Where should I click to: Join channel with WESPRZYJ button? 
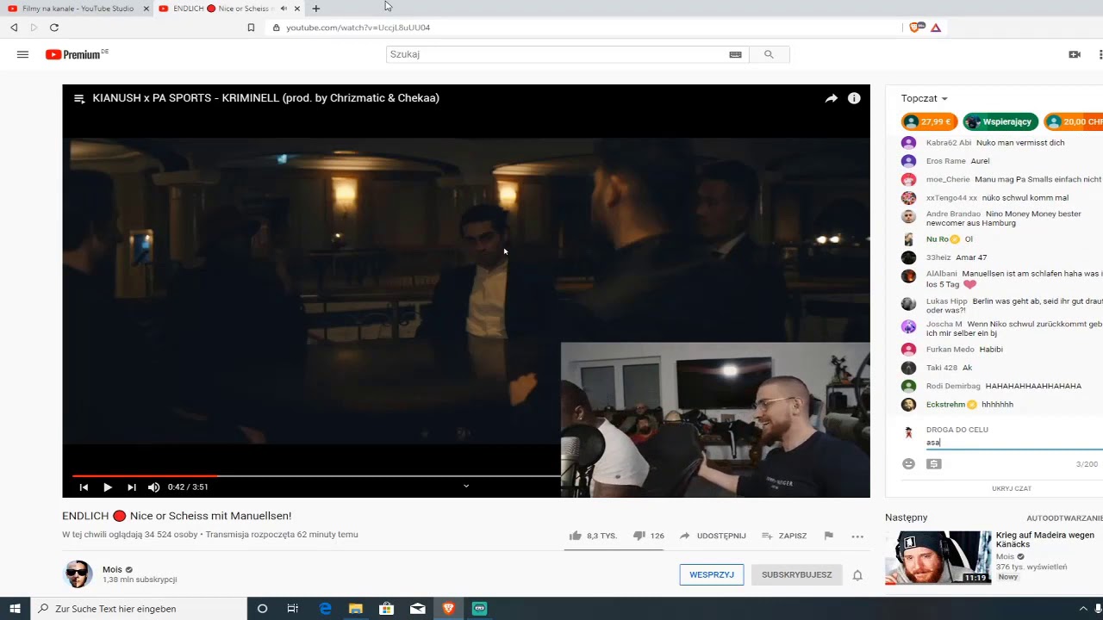pyautogui.click(x=712, y=575)
